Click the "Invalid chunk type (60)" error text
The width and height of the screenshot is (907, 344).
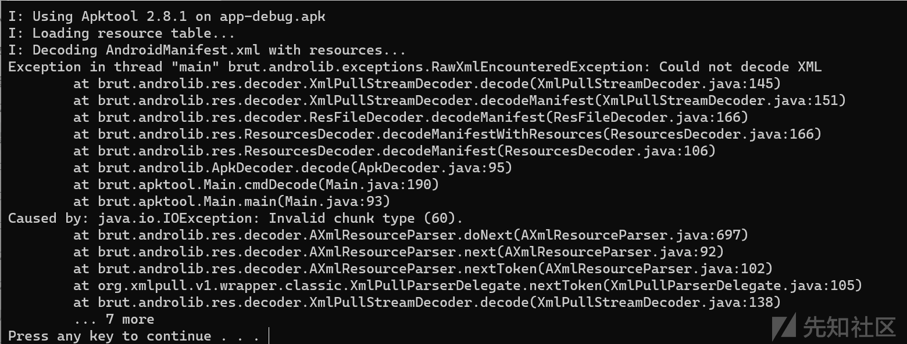coord(366,219)
